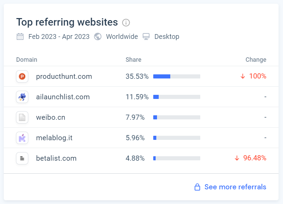
Task: Open the melablog.it domain link
Action: coord(54,138)
